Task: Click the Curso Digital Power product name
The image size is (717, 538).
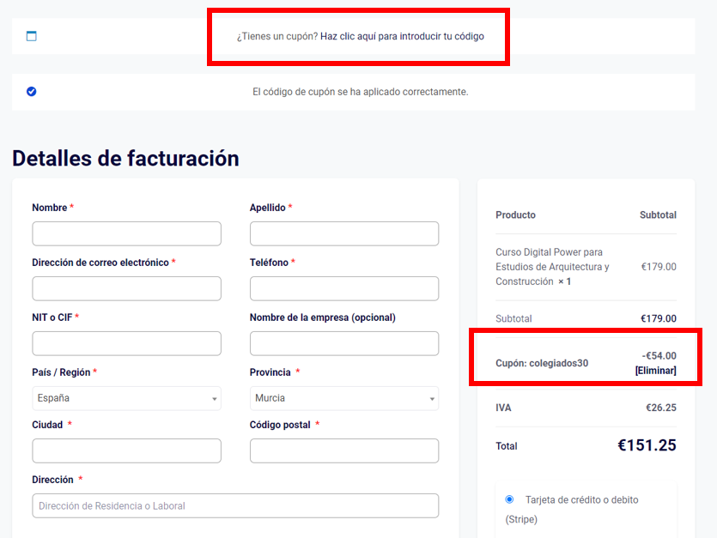Action: [552, 267]
